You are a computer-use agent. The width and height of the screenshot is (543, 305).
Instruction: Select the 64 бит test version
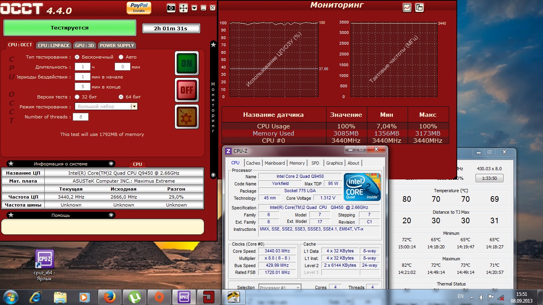pos(121,97)
